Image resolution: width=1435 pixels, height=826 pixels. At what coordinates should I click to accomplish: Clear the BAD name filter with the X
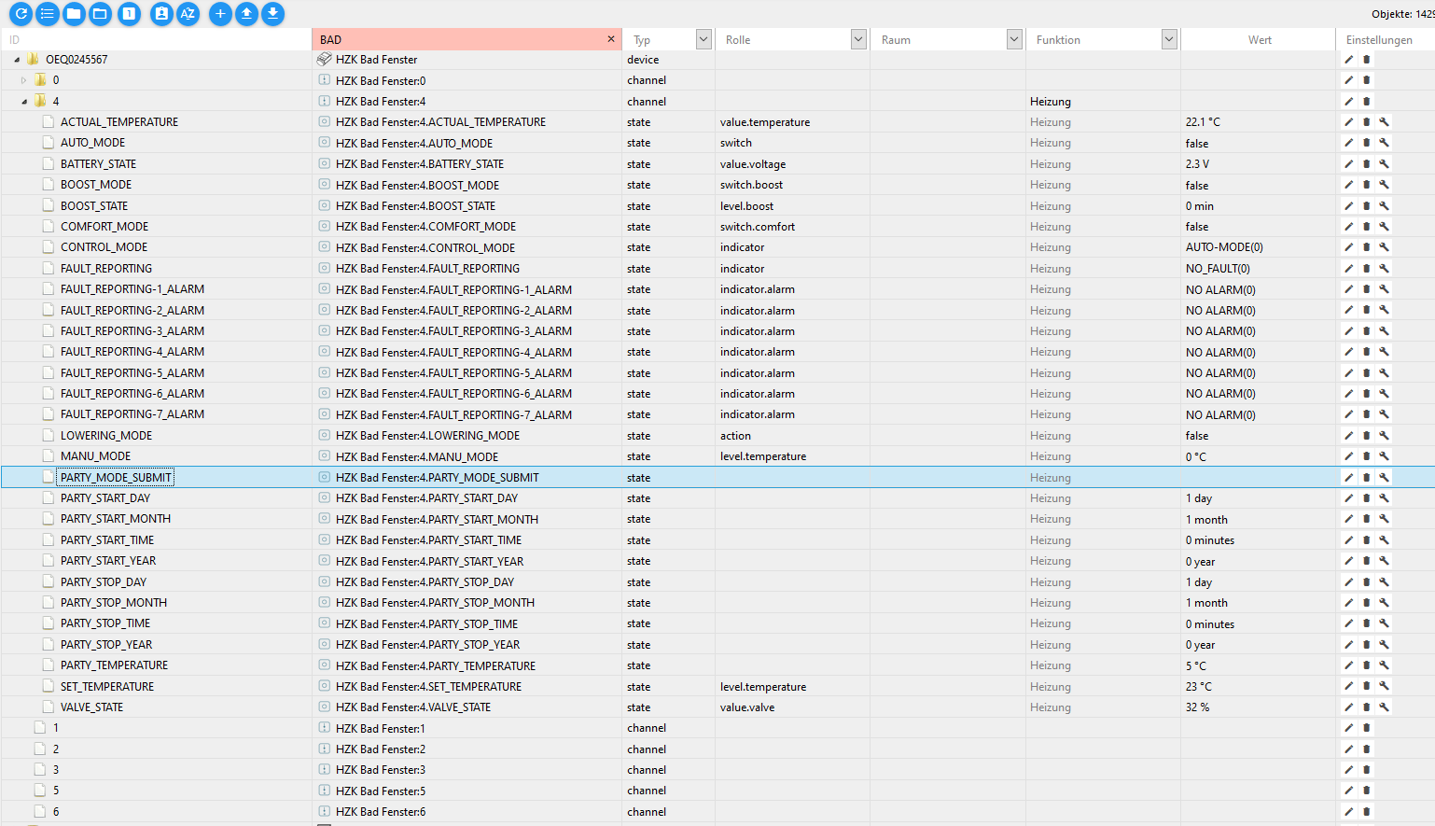click(x=611, y=39)
